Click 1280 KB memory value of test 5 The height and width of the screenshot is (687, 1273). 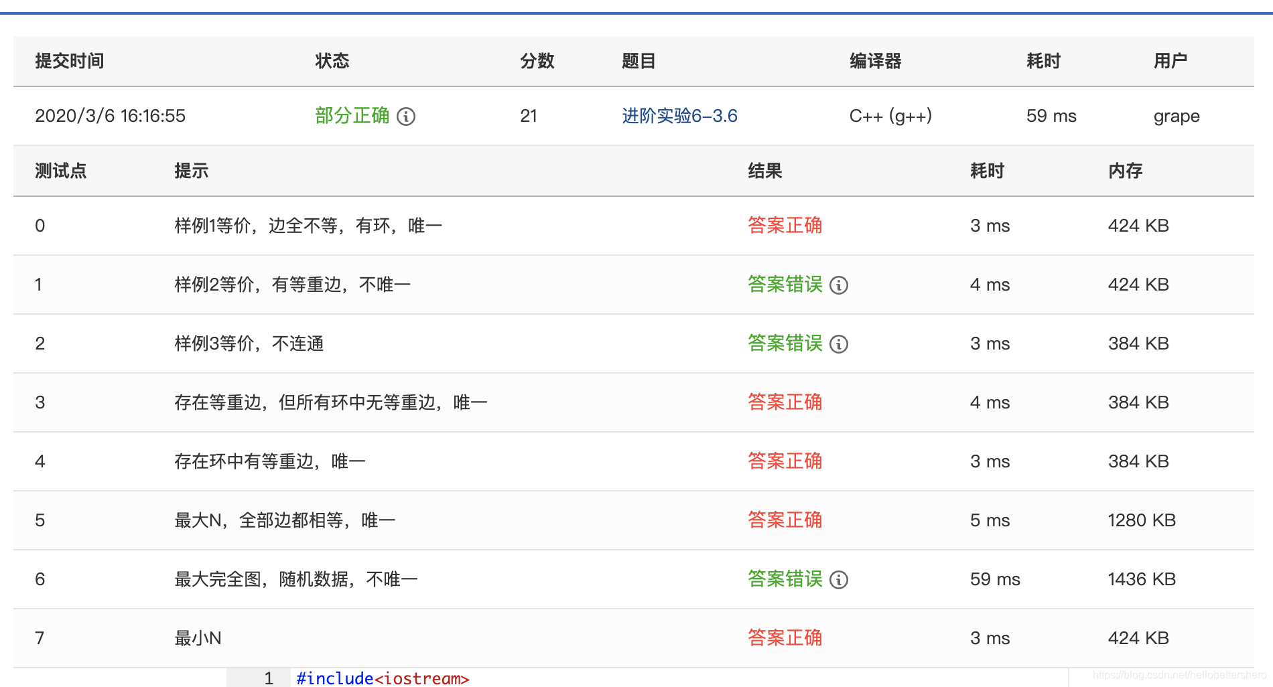coord(1142,520)
